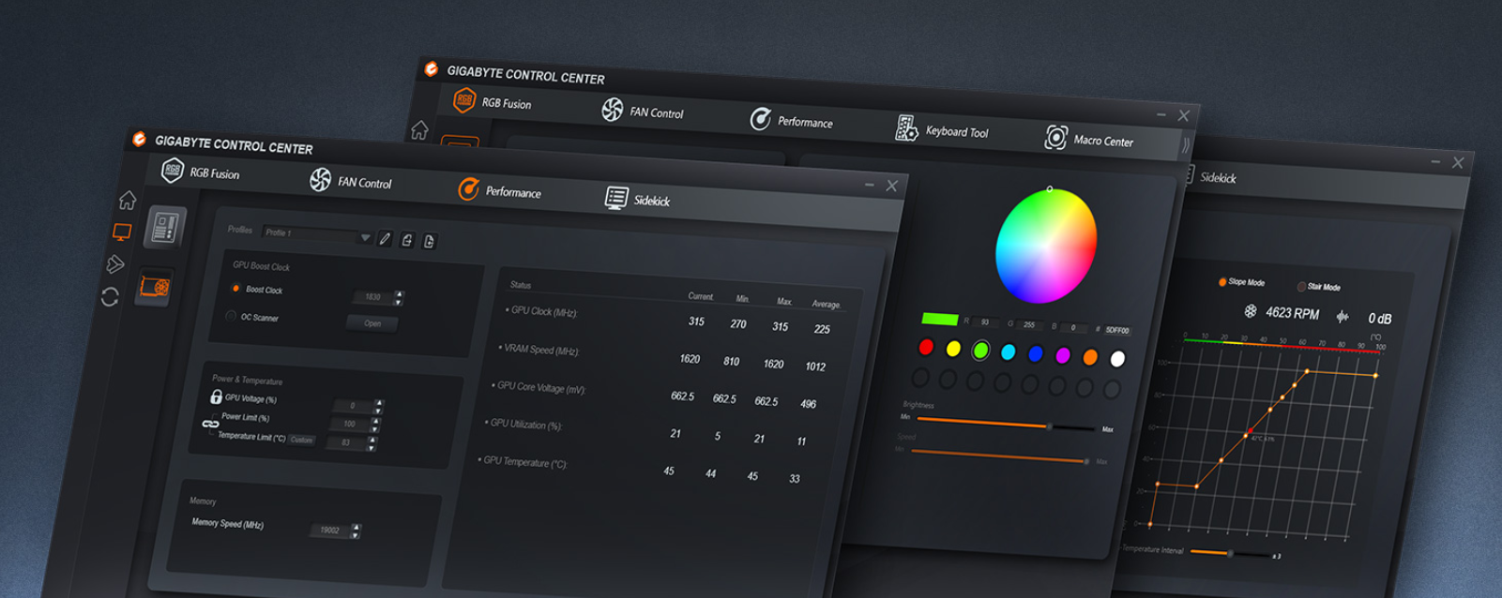1502x598 pixels.
Task: Click Gigabyte logo in front window title
Action: pos(139,139)
